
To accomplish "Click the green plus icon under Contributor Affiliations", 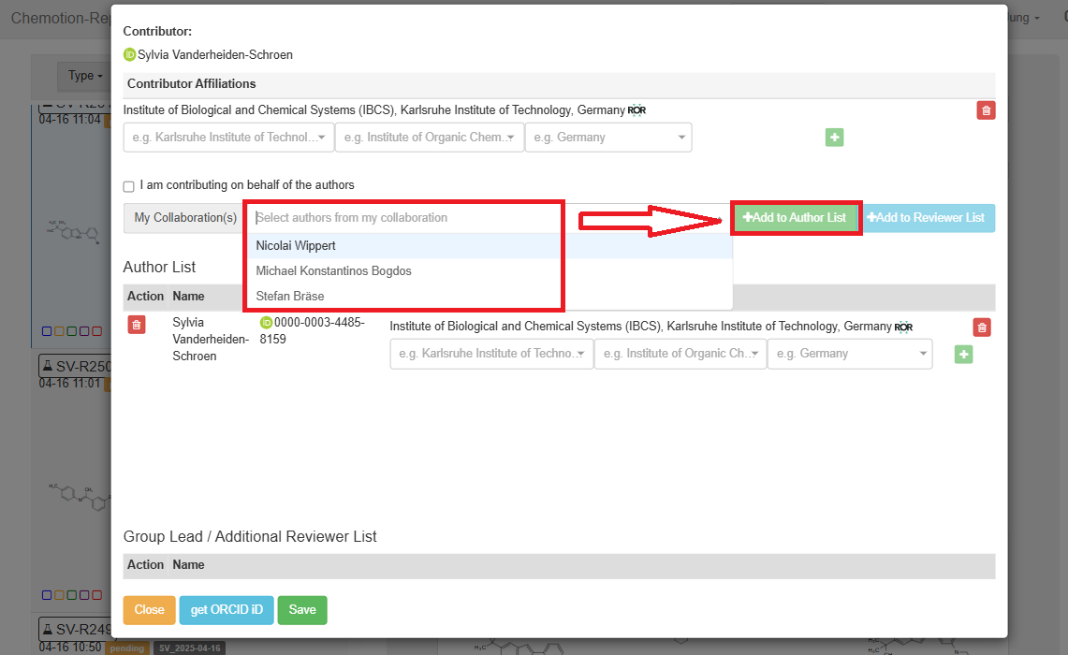I will click(834, 138).
